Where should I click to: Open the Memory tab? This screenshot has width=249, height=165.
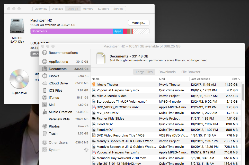pos(88,9)
